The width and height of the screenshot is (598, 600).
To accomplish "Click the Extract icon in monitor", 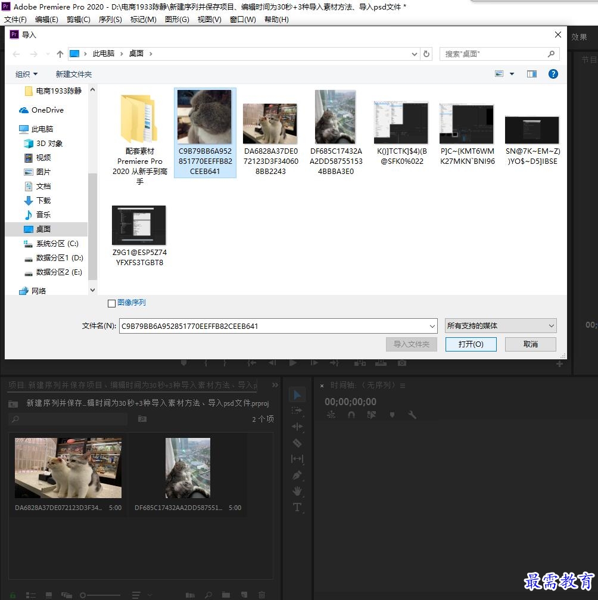I will (381, 363).
